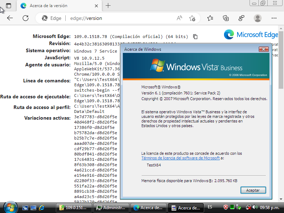The height and width of the screenshot is (213, 284).
Task: Select the Windows "Acerca de..." taskbar button
Action: pyautogui.click(x=186, y=208)
